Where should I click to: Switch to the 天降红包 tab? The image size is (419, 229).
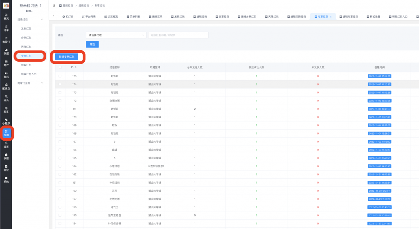click(273, 17)
